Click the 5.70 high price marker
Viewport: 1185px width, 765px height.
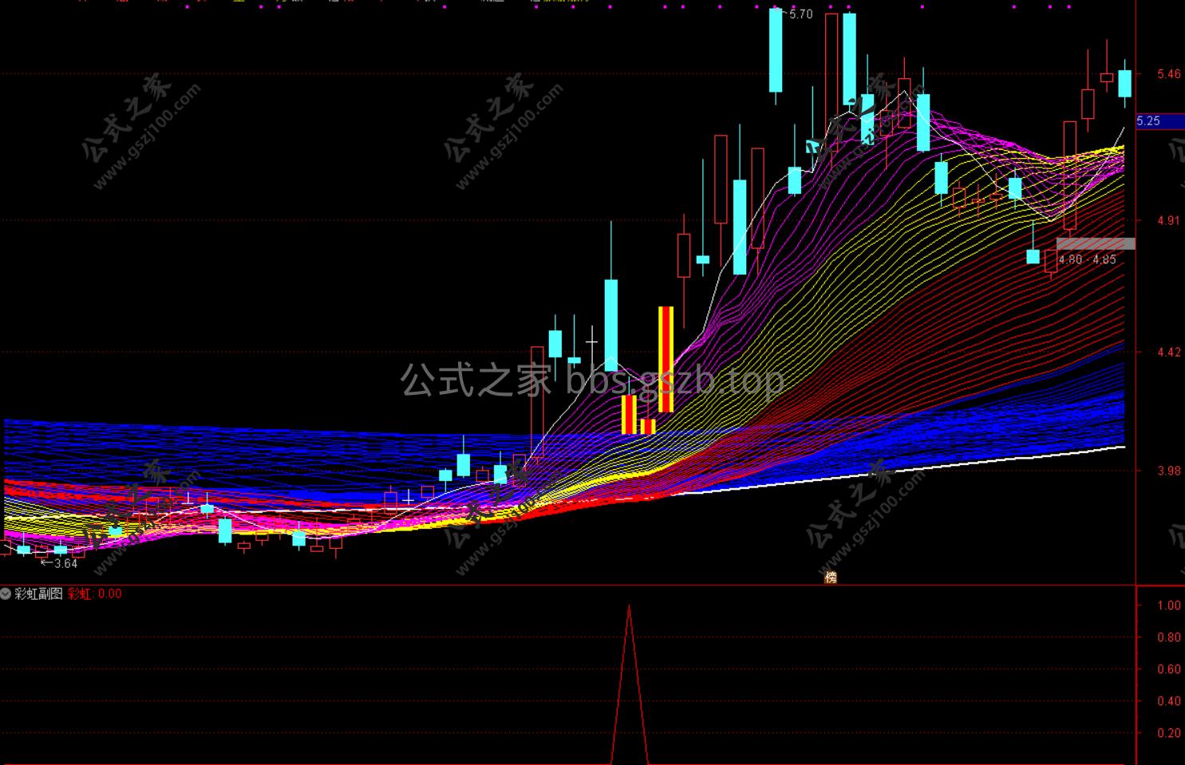(x=800, y=14)
